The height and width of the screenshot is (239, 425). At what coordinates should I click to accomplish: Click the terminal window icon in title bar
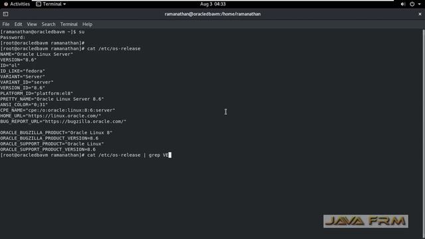click(5, 14)
